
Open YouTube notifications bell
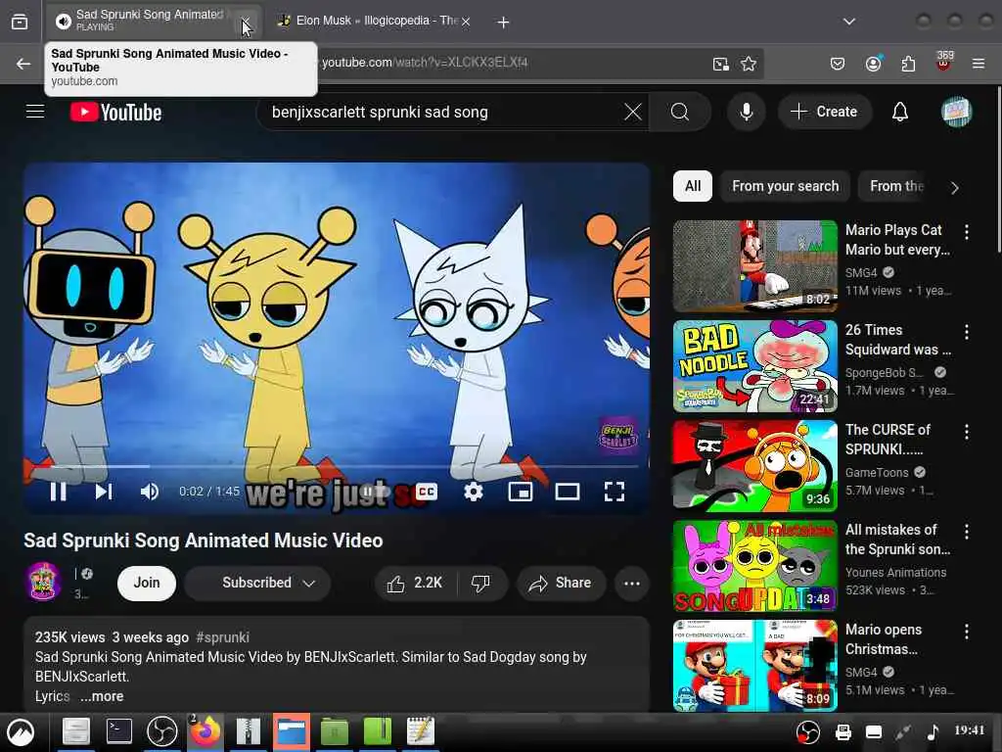point(900,112)
